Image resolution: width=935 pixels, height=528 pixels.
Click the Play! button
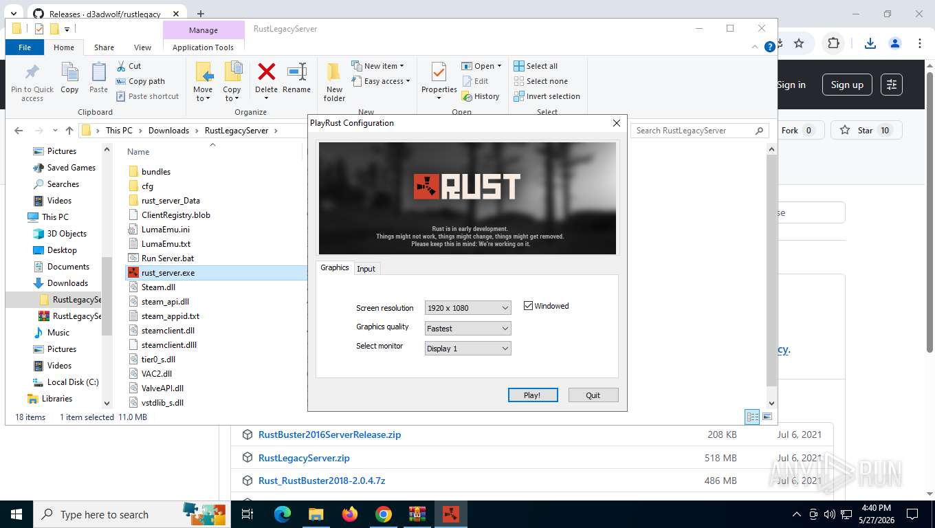coord(532,395)
